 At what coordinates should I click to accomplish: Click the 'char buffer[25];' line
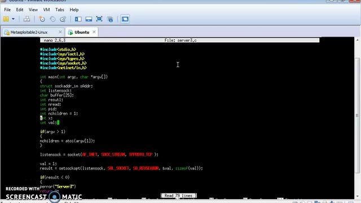57,95
